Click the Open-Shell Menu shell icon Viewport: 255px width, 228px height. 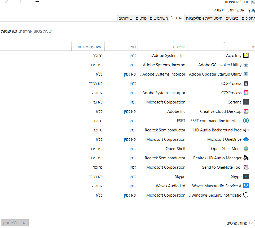pos(246,148)
